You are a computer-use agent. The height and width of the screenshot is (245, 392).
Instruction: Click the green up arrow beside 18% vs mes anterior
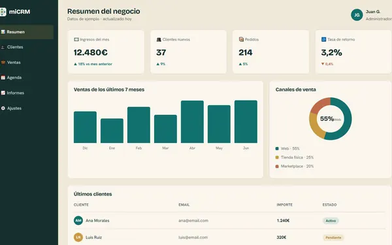tap(75, 64)
